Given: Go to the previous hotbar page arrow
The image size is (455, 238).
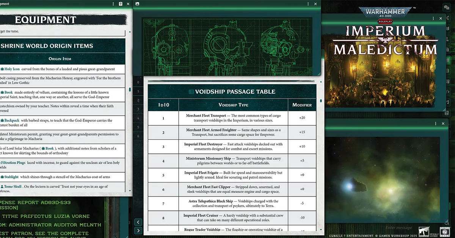Looking at the screenshot, I should 138,222.
